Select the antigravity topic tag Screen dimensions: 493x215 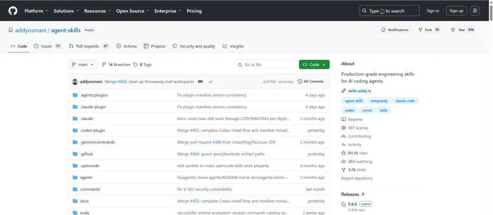pyautogui.click(x=379, y=101)
